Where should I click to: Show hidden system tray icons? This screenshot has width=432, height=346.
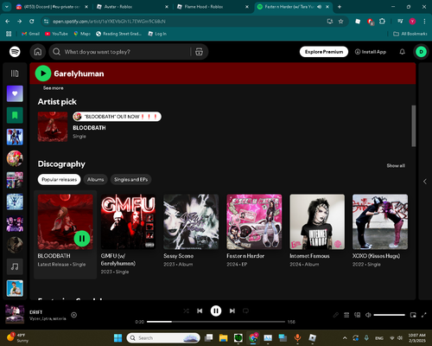coord(345,338)
